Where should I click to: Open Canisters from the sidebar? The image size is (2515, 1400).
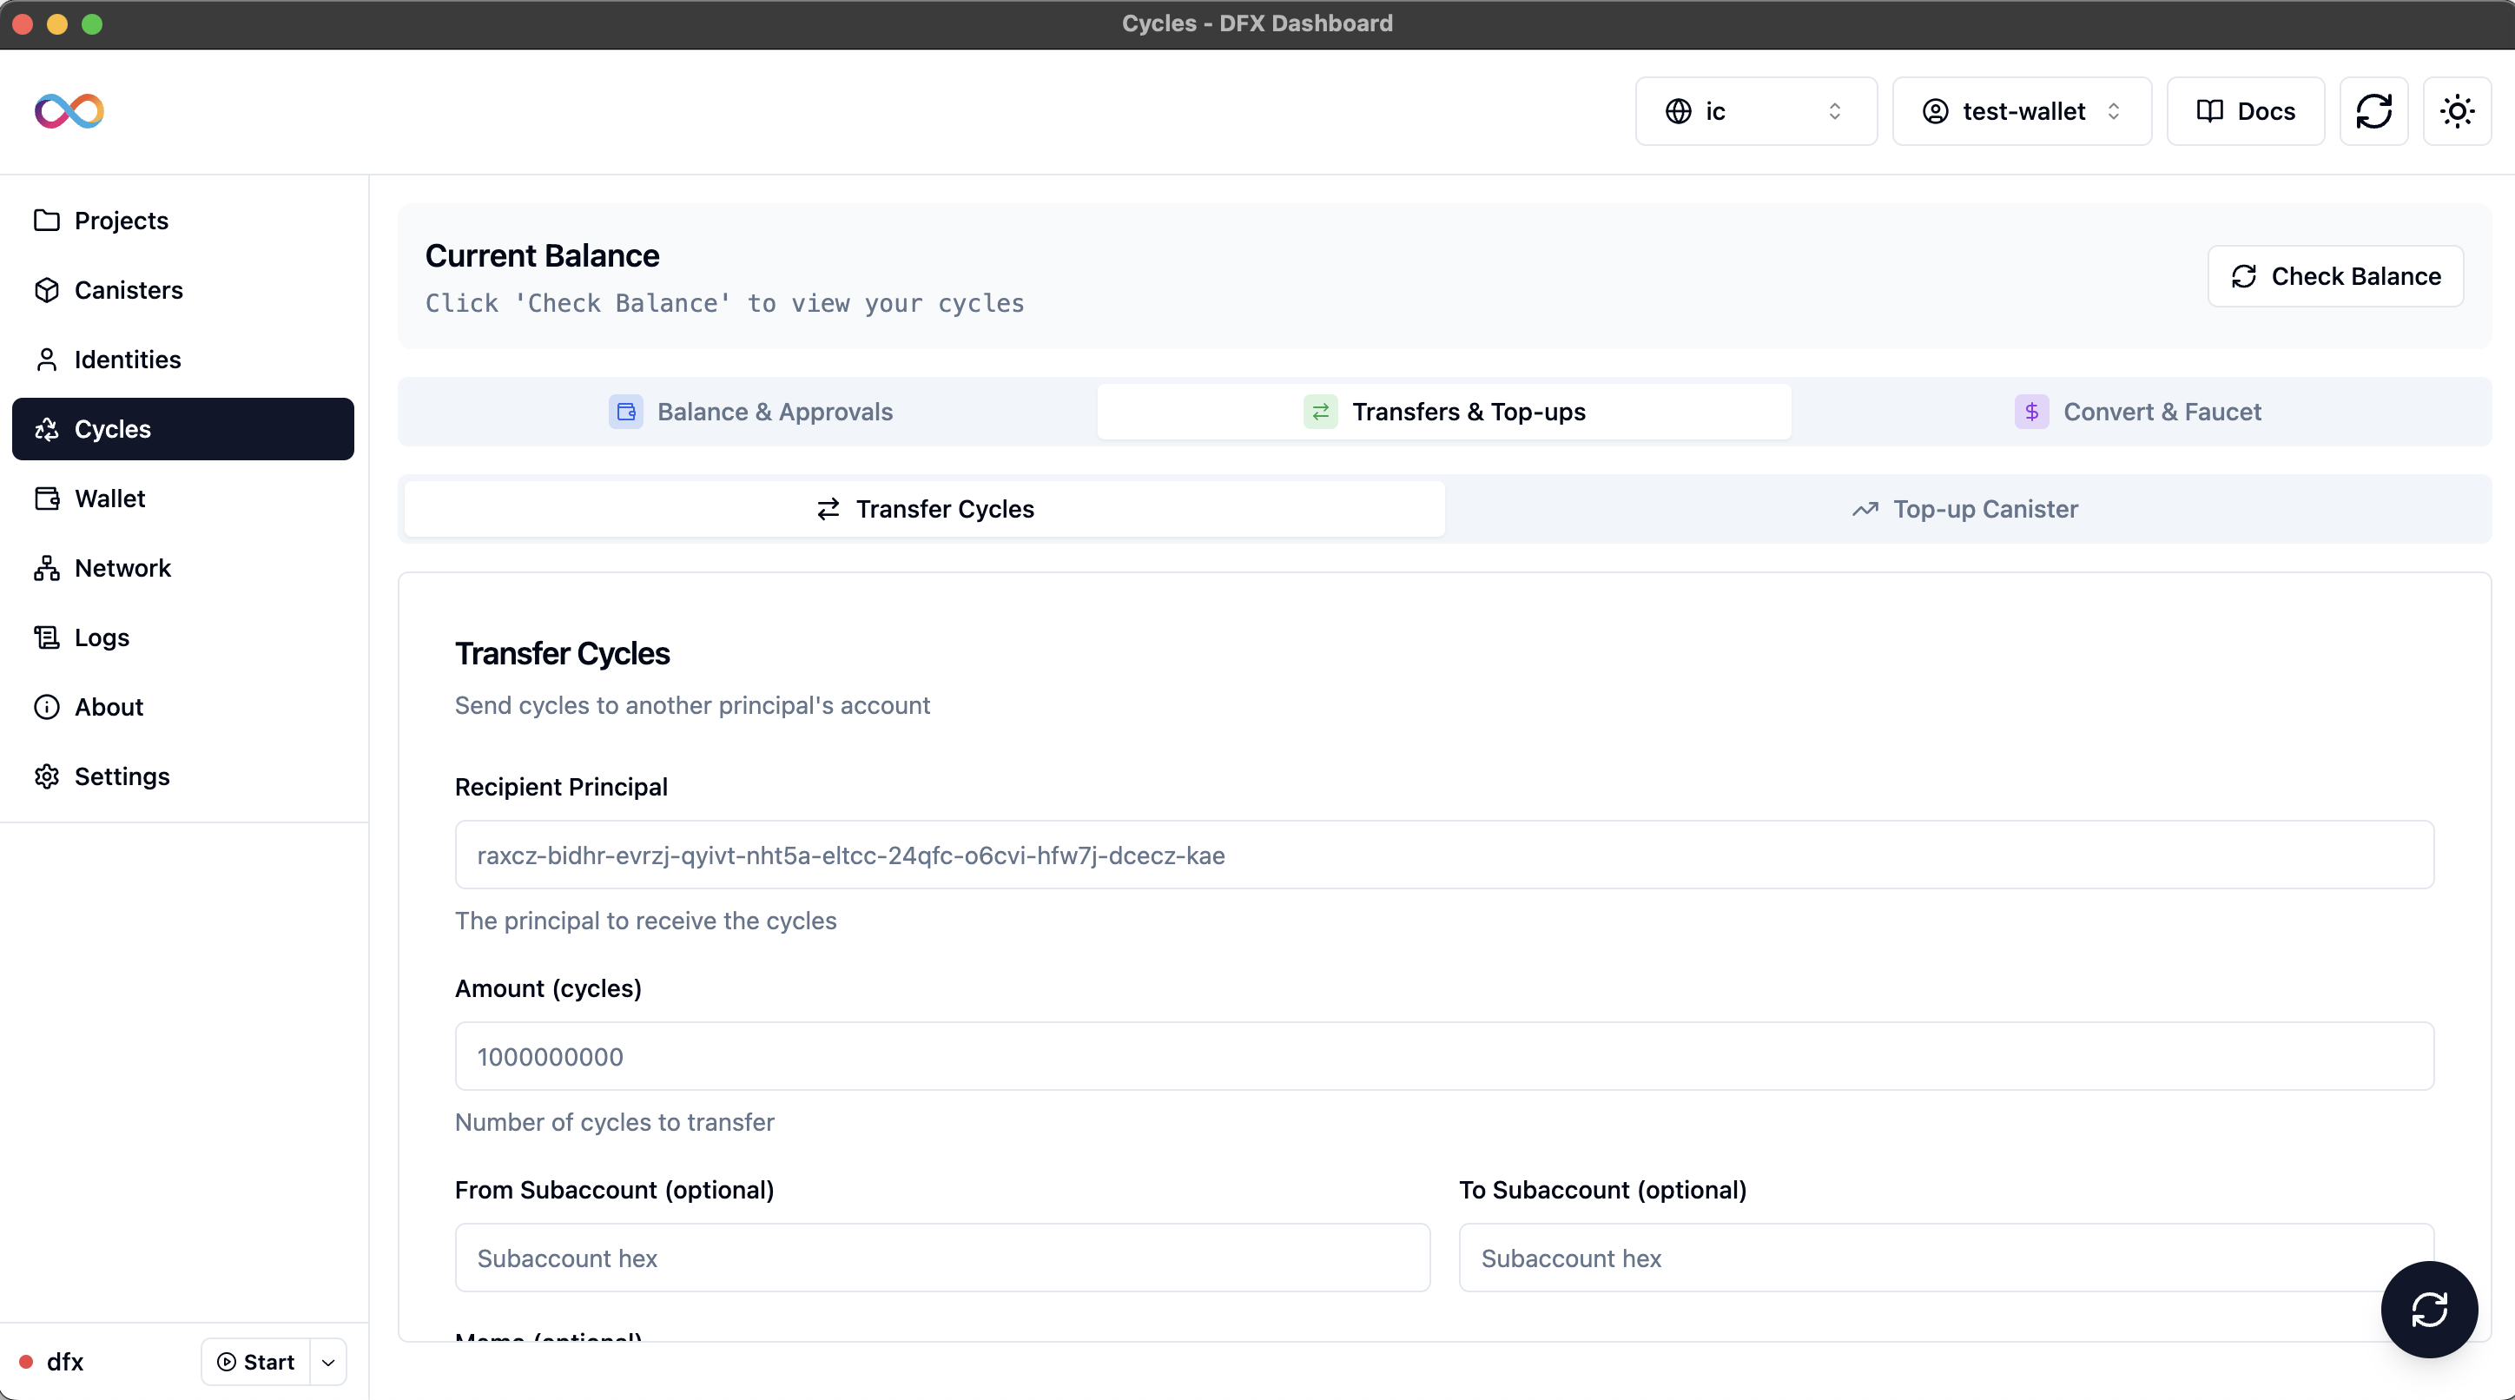click(128, 290)
